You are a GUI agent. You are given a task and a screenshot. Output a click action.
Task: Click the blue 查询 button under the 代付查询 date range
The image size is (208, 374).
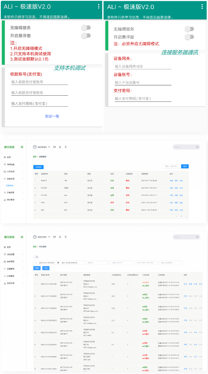coord(37,268)
